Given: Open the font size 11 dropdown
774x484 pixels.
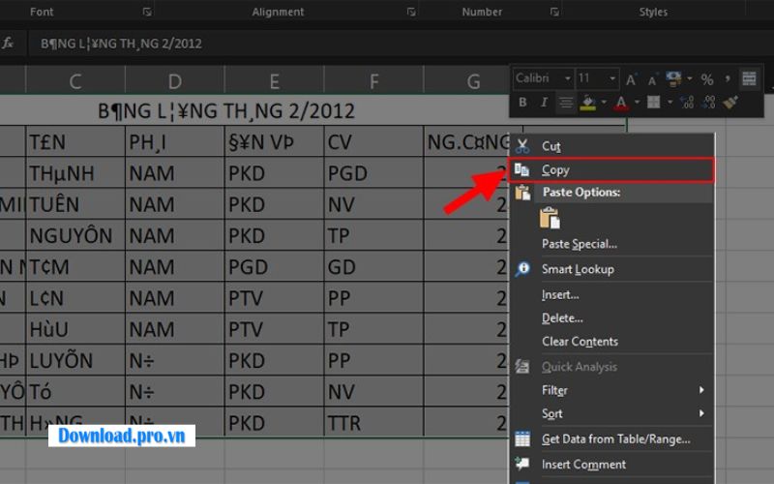Looking at the screenshot, I should click(x=612, y=78).
